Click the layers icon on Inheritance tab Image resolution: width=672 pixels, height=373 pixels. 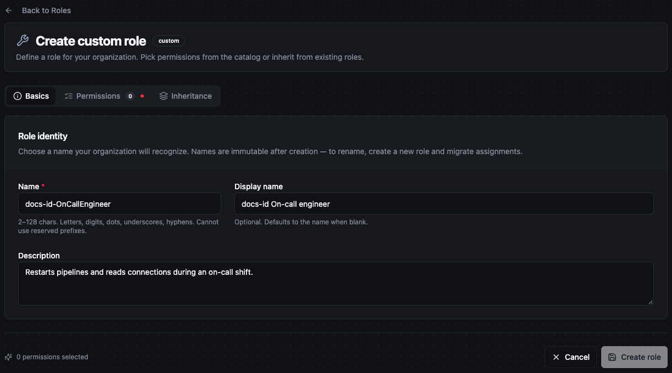(164, 96)
